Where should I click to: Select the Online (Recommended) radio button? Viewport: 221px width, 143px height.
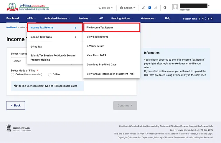coord(12,75)
